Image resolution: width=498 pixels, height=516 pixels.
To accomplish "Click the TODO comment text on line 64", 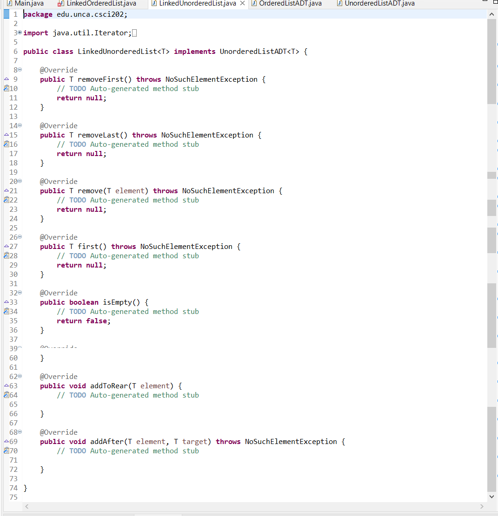I will tap(128, 395).
